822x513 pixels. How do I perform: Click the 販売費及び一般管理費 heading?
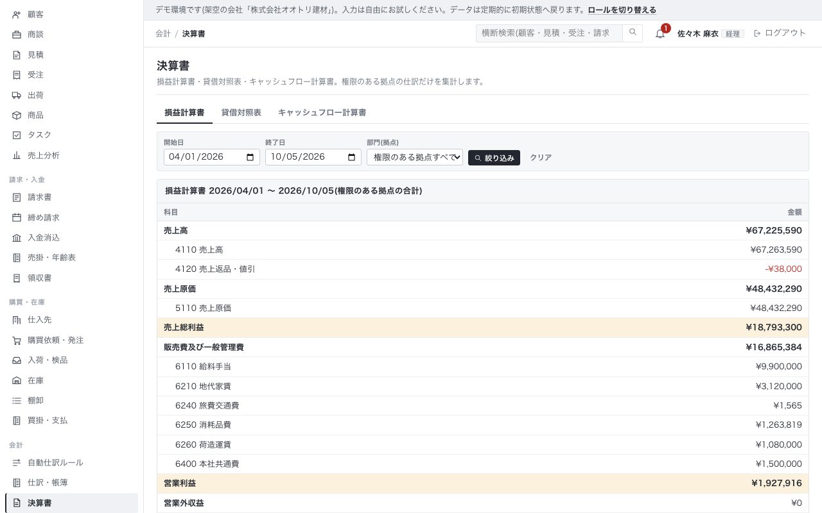[x=204, y=348]
